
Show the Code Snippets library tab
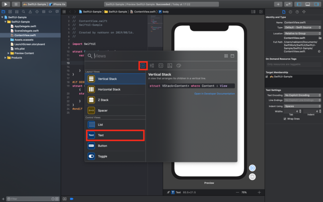click(x=161, y=65)
